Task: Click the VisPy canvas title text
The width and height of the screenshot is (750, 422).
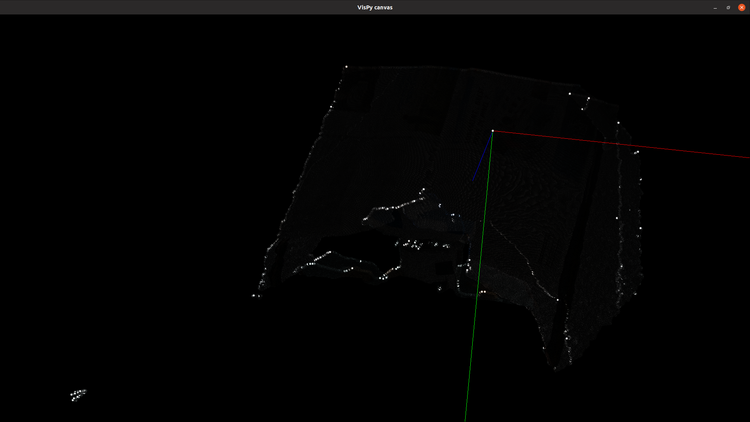Action: [375, 7]
